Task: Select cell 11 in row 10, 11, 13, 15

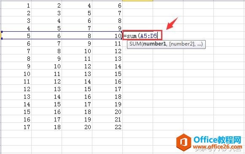Action: point(46,73)
